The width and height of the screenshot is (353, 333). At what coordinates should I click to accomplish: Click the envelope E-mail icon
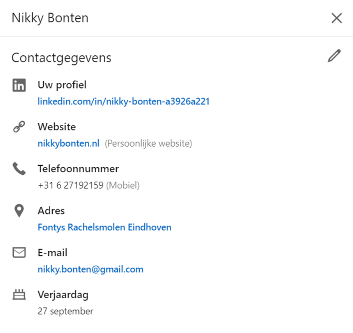(19, 252)
